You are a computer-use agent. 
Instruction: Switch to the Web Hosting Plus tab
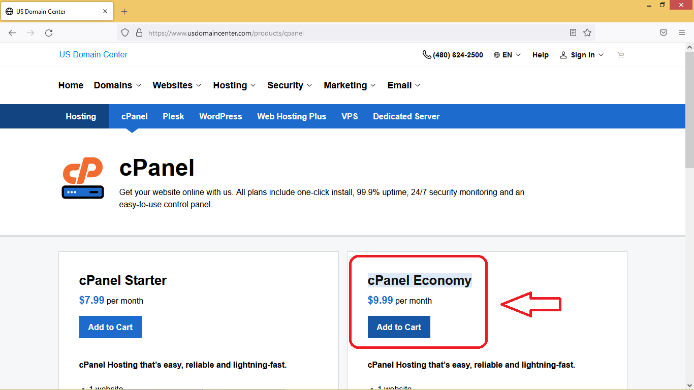coord(292,116)
